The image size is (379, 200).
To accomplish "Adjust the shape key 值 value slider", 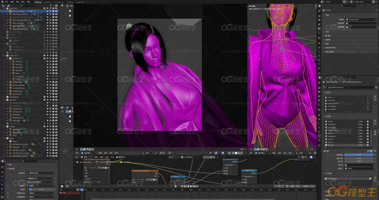I will coord(359,155).
